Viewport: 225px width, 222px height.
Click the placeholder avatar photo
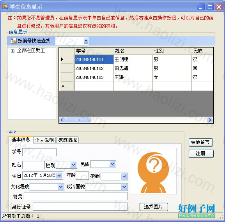153,171
